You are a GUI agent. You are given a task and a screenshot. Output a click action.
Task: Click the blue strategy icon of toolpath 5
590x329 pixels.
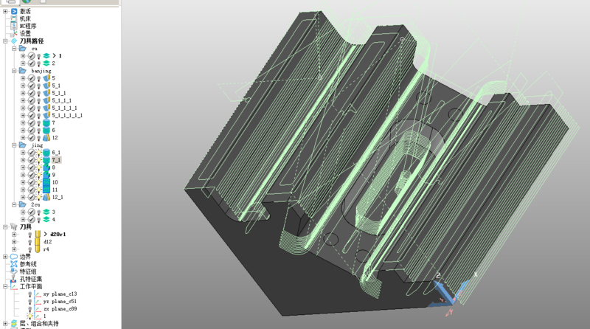pyautogui.click(x=46, y=78)
